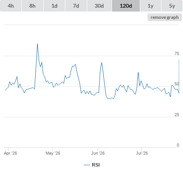Switch to the 5y range tab
The width and height of the screenshot is (183, 175).
(172, 6)
